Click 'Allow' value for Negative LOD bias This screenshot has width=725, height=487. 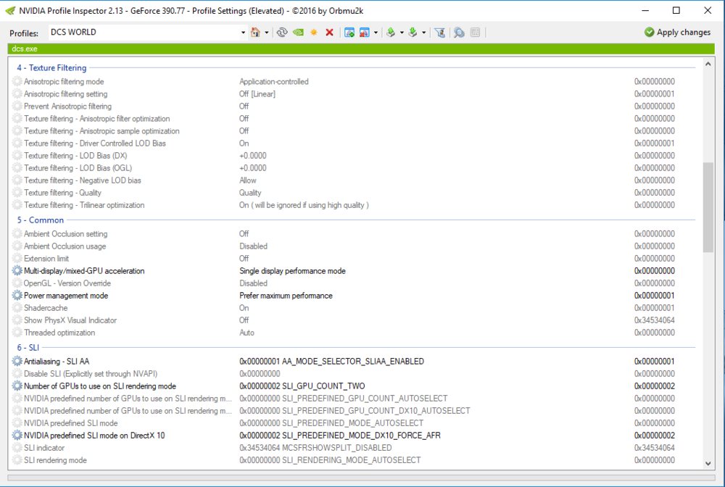tap(247, 180)
